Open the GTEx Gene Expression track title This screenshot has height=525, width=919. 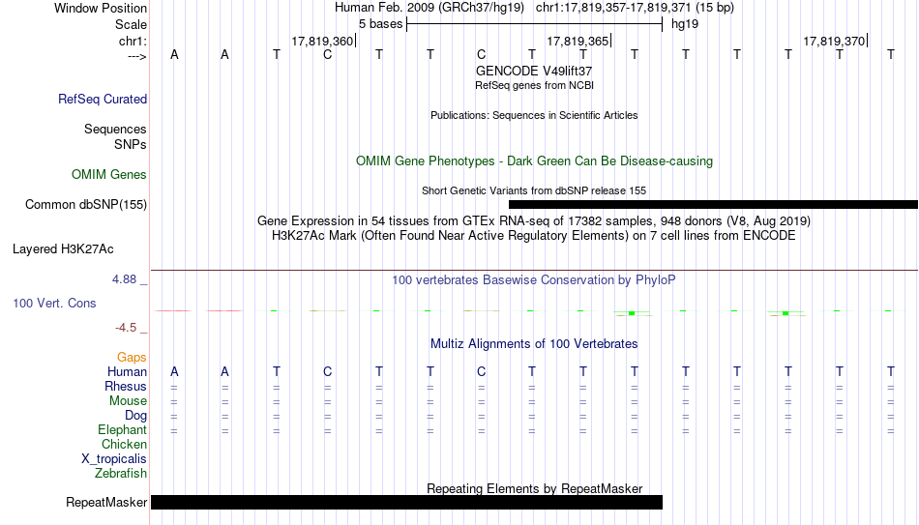[534, 220]
